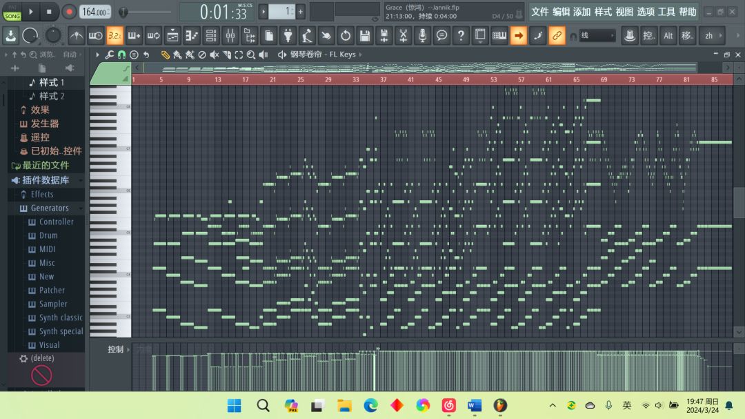Open the plugin picker plug icon
The height and width of the screenshot is (419, 745).
(288, 35)
